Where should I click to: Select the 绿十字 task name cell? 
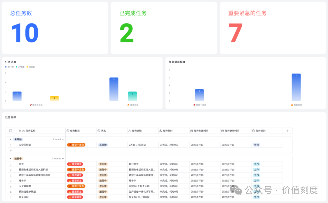click(22, 181)
